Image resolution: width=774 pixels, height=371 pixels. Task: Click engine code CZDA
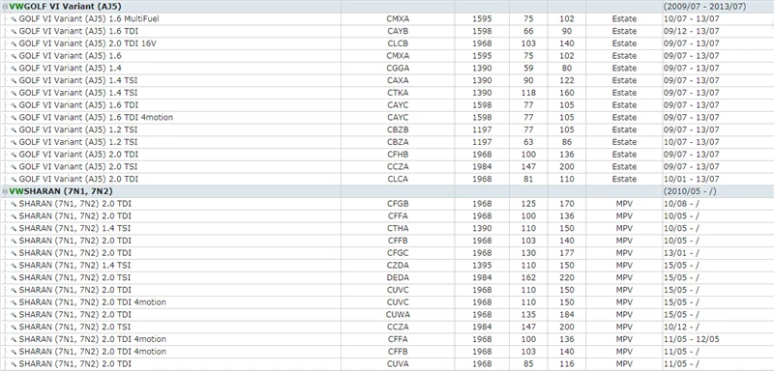pyautogui.click(x=398, y=265)
